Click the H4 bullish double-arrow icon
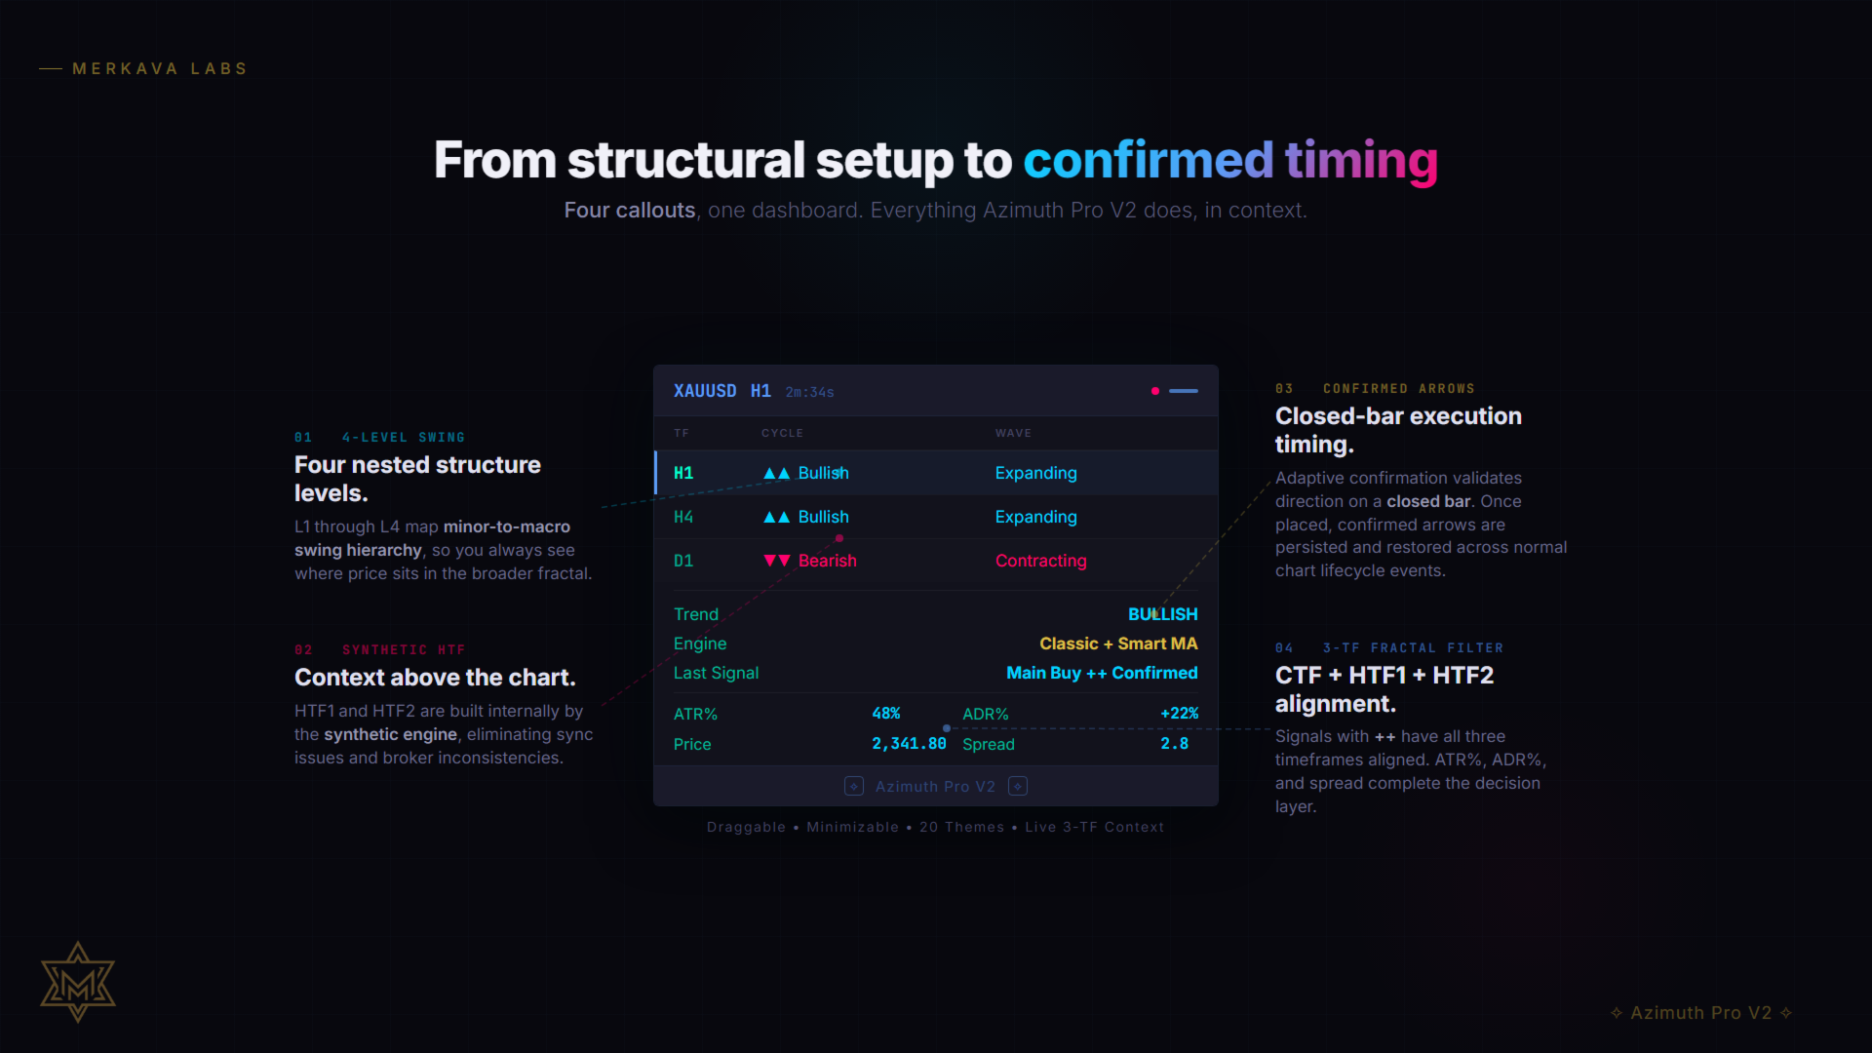Viewport: 1872px width, 1053px height. coord(776,518)
